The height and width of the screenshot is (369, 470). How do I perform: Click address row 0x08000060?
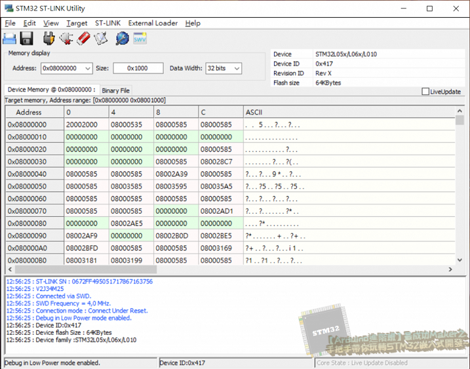[35, 199]
